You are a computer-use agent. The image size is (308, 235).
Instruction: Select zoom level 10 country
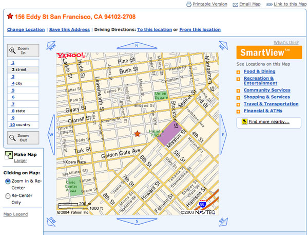(23, 124)
